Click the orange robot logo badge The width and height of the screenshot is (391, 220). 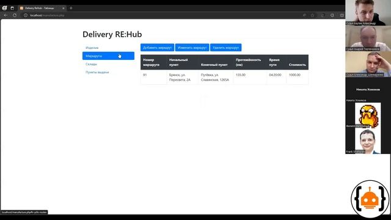(x=370, y=199)
